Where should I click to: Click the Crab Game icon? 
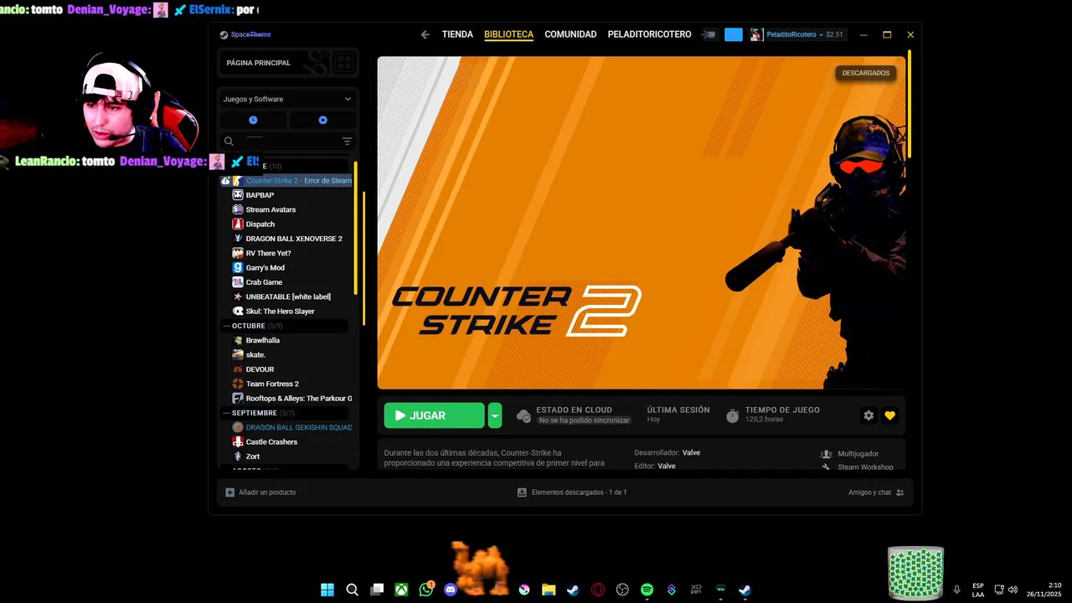click(238, 282)
